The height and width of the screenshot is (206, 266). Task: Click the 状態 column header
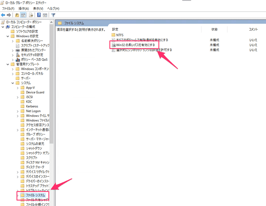[x=214, y=29]
